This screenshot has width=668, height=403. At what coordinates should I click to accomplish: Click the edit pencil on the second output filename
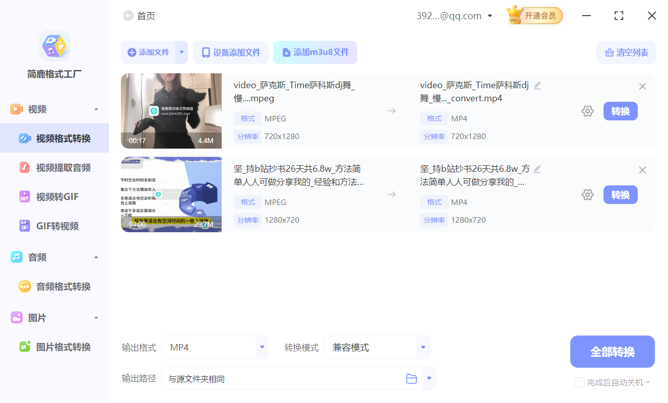coord(537,169)
